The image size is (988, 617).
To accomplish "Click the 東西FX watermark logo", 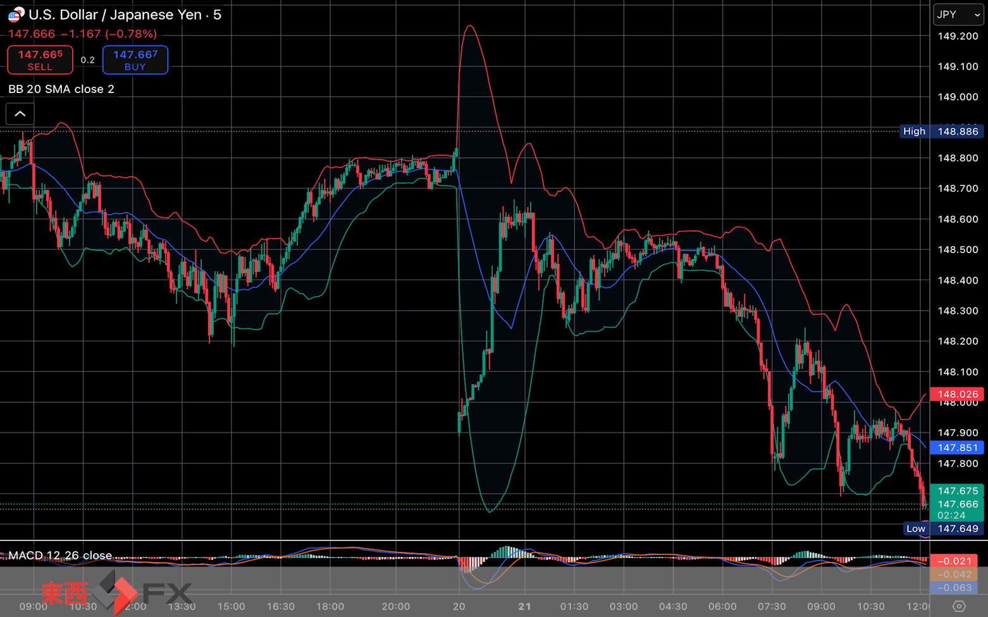I will (117, 593).
